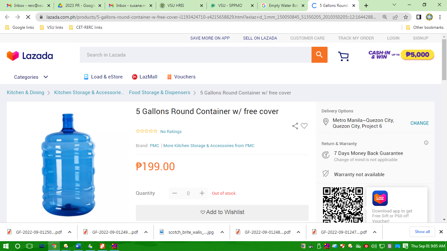Click the heart favorite icon

(x=304, y=126)
